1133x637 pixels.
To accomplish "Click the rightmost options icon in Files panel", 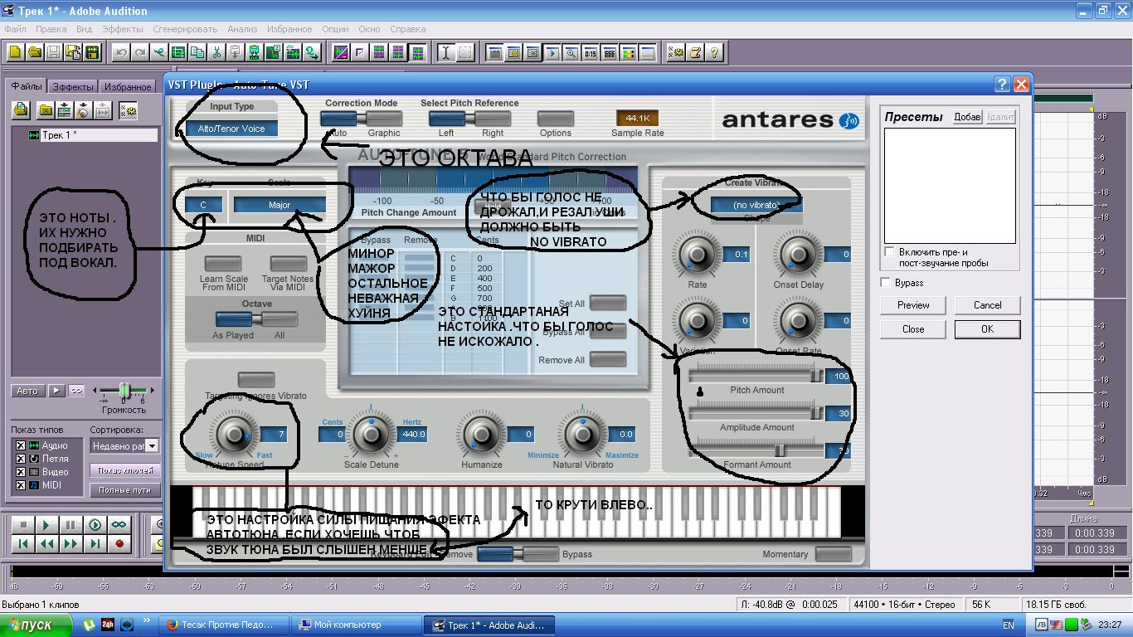I will 128,109.
